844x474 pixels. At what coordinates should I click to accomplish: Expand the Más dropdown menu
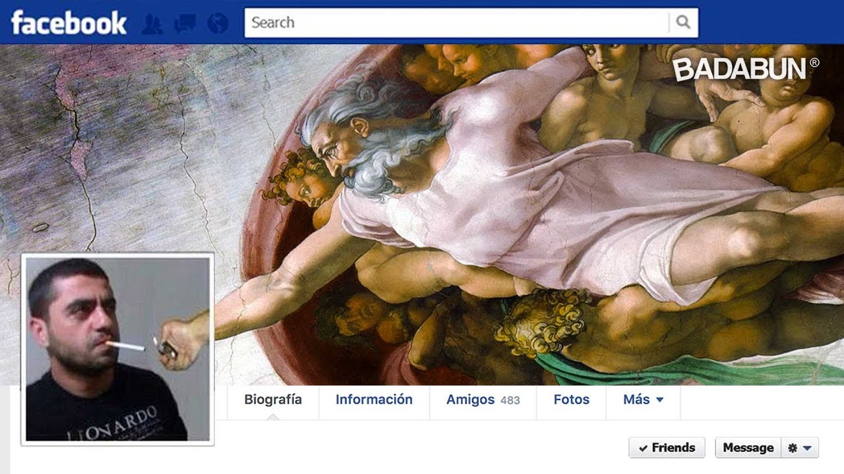(x=643, y=400)
